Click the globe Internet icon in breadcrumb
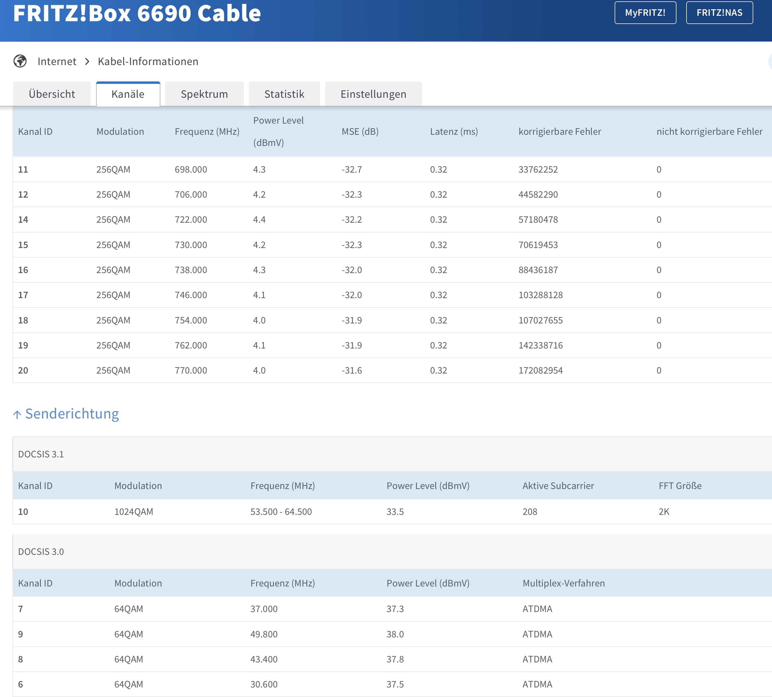Screen dimensions: 772x697 coord(20,61)
